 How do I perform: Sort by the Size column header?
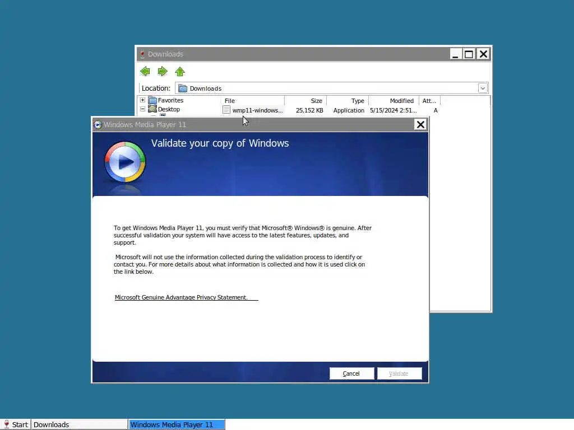[x=305, y=101]
